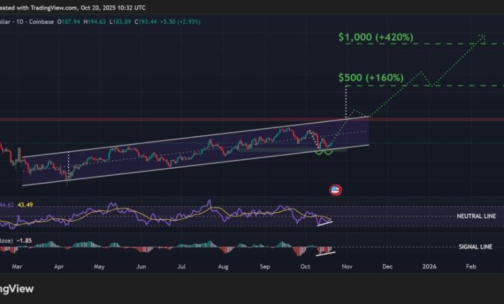The width and height of the screenshot is (504, 304).
Task: Click the arrow tip of the projection path
Action: 482,36
